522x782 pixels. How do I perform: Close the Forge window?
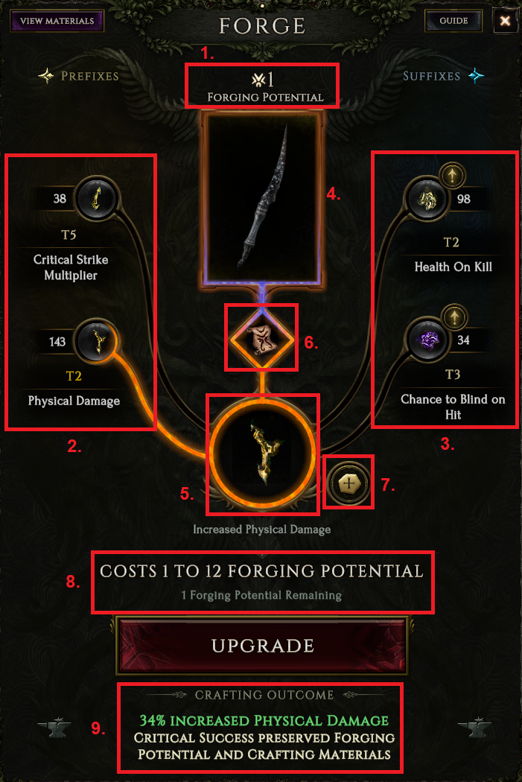click(x=505, y=21)
